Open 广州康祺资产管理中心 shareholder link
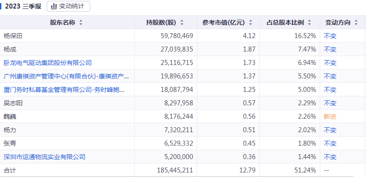This screenshot has height=177, width=366. (66, 76)
